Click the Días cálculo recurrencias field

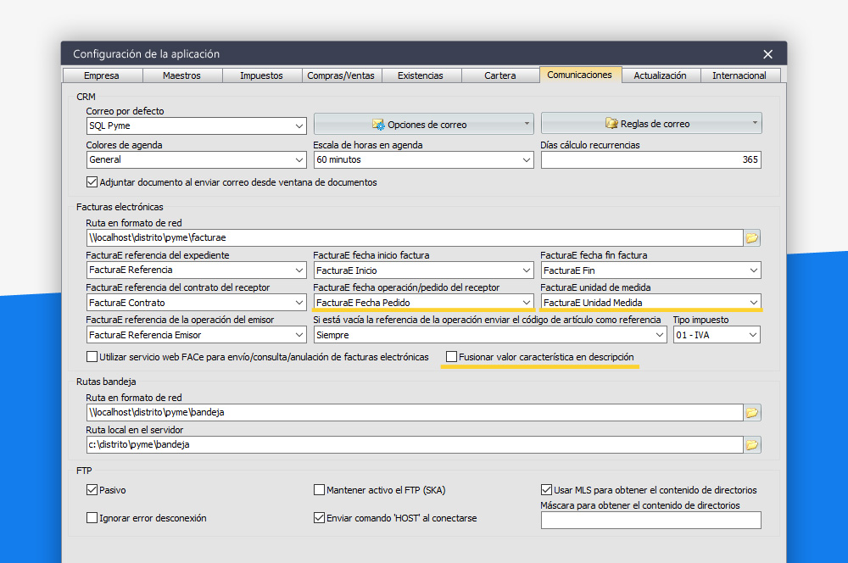coord(650,159)
